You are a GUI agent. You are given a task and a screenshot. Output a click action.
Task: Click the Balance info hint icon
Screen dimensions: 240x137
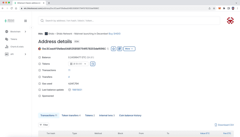click(39, 58)
